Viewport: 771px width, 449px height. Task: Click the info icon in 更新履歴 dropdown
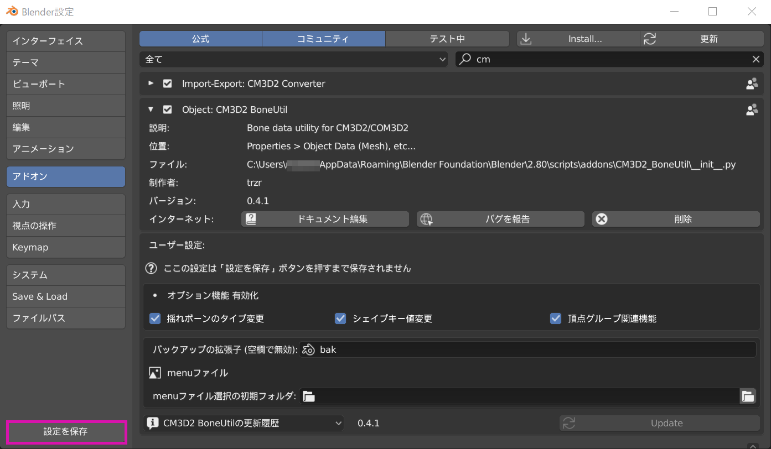pyautogui.click(x=152, y=423)
